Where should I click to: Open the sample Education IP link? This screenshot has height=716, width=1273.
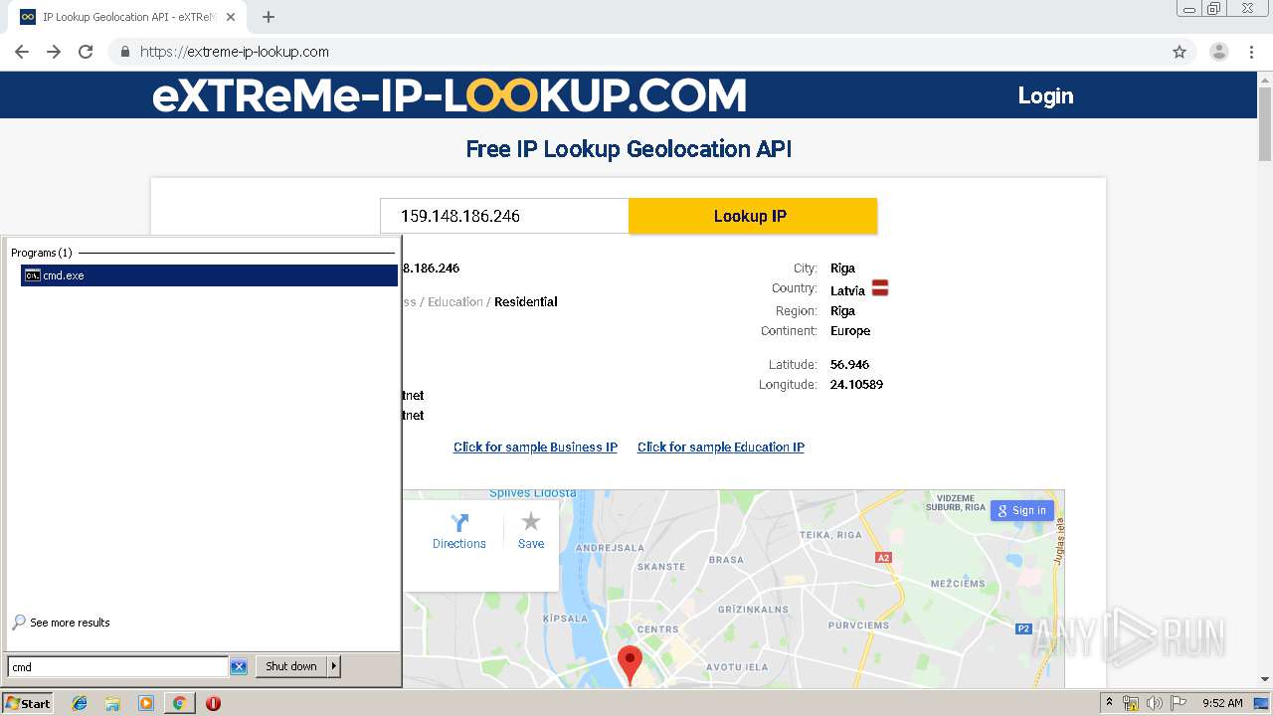pos(721,447)
